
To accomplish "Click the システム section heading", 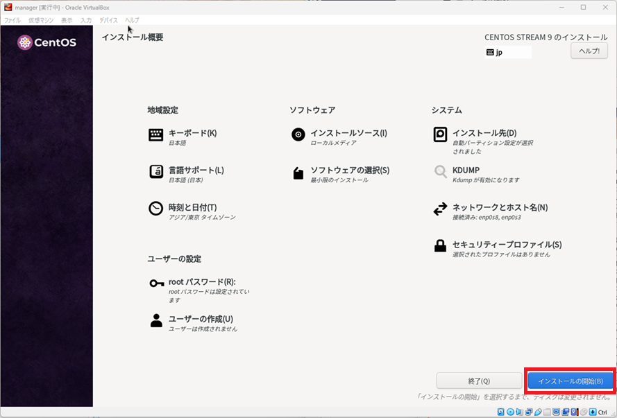I will (447, 110).
